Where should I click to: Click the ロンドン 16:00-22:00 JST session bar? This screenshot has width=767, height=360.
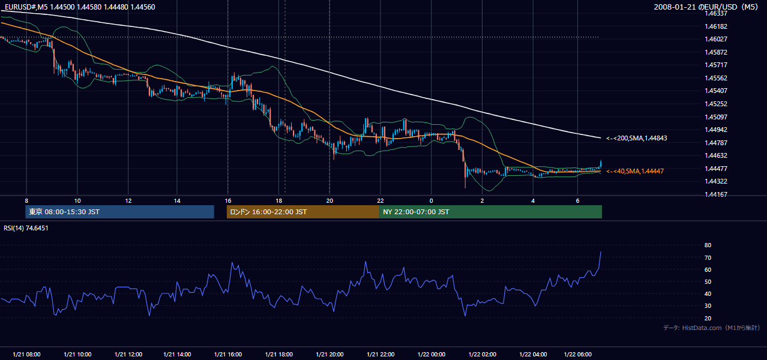pyautogui.click(x=302, y=212)
